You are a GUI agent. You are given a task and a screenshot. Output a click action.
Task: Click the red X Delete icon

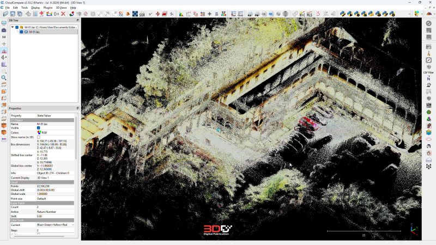(63, 14)
